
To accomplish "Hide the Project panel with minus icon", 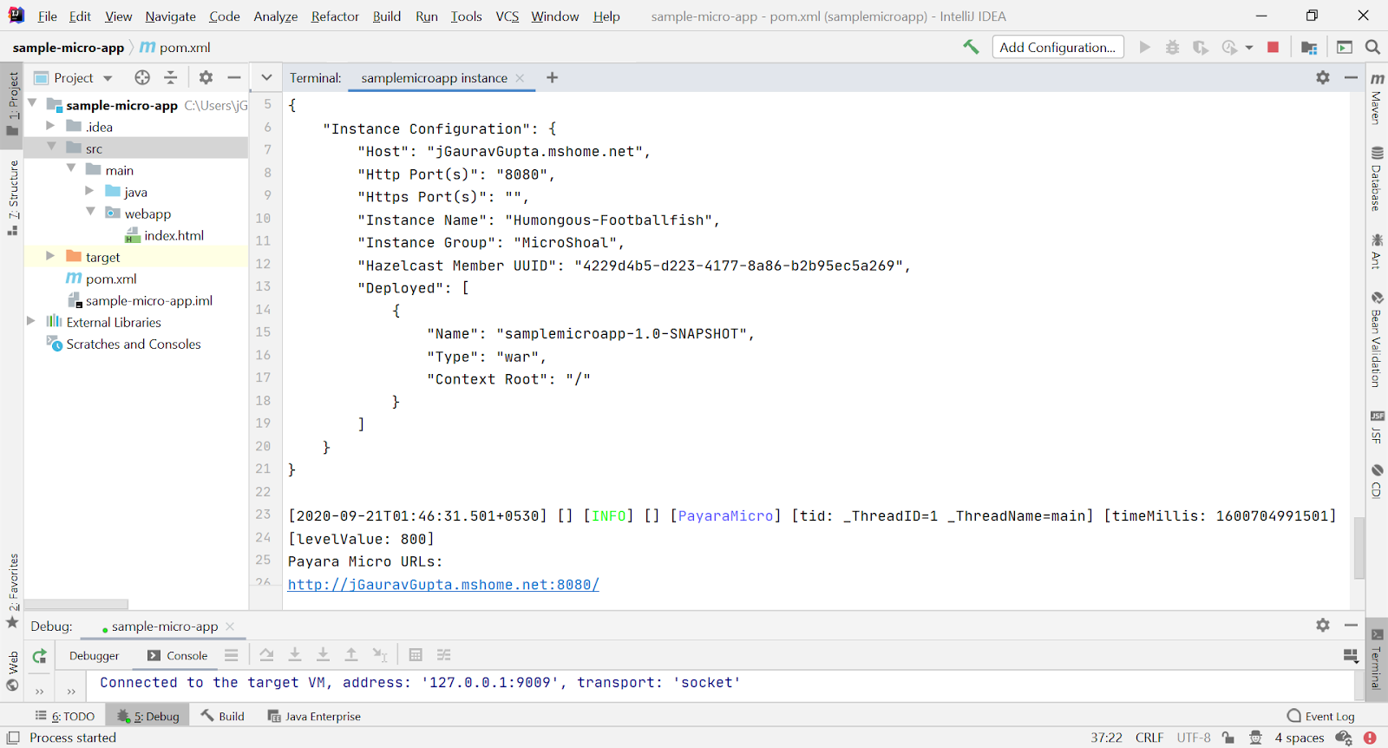I will [x=233, y=77].
